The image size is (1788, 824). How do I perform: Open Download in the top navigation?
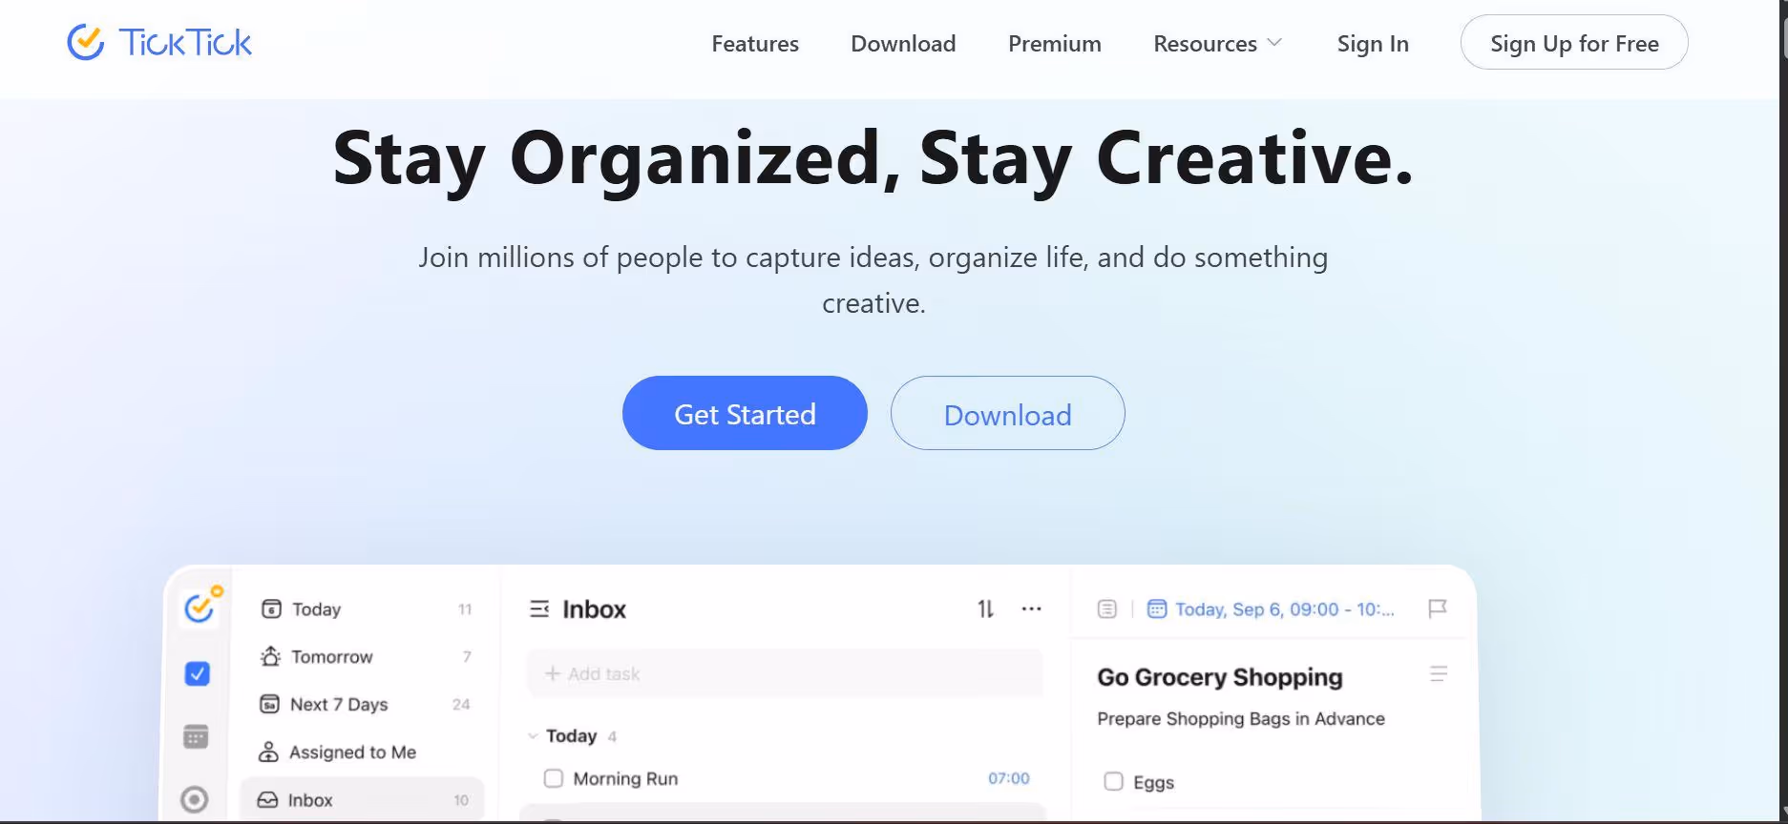[x=903, y=44]
